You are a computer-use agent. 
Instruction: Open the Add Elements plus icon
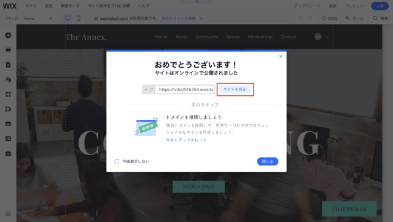coord(8,36)
